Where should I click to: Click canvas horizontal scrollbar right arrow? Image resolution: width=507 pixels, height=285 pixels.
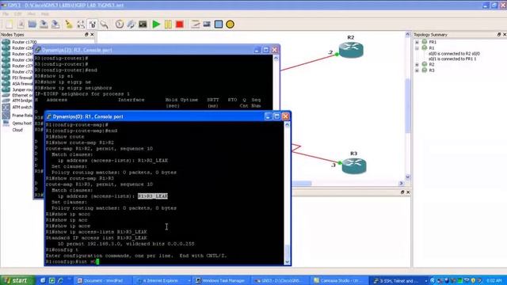(x=402, y=183)
